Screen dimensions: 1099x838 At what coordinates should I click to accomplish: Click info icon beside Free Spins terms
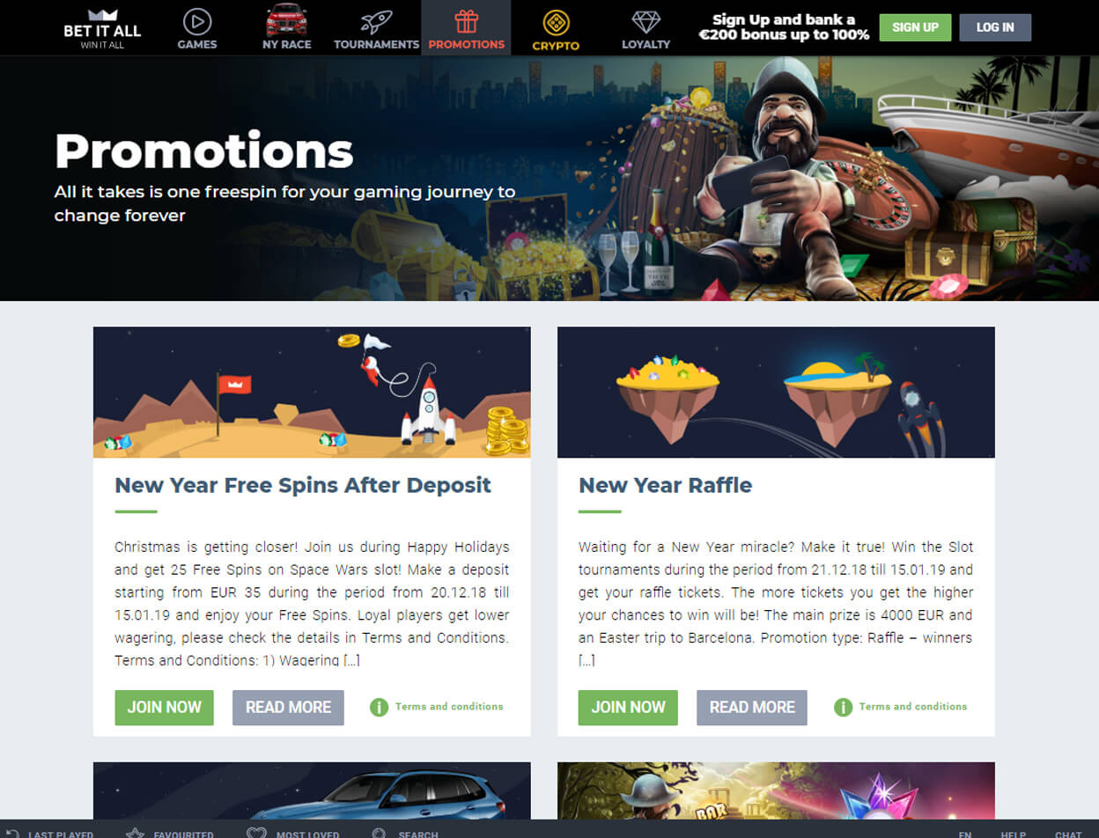tap(379, 707)
